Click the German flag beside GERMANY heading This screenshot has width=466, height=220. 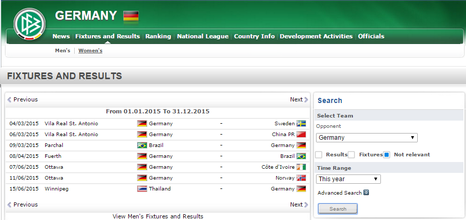coord(131,16)
